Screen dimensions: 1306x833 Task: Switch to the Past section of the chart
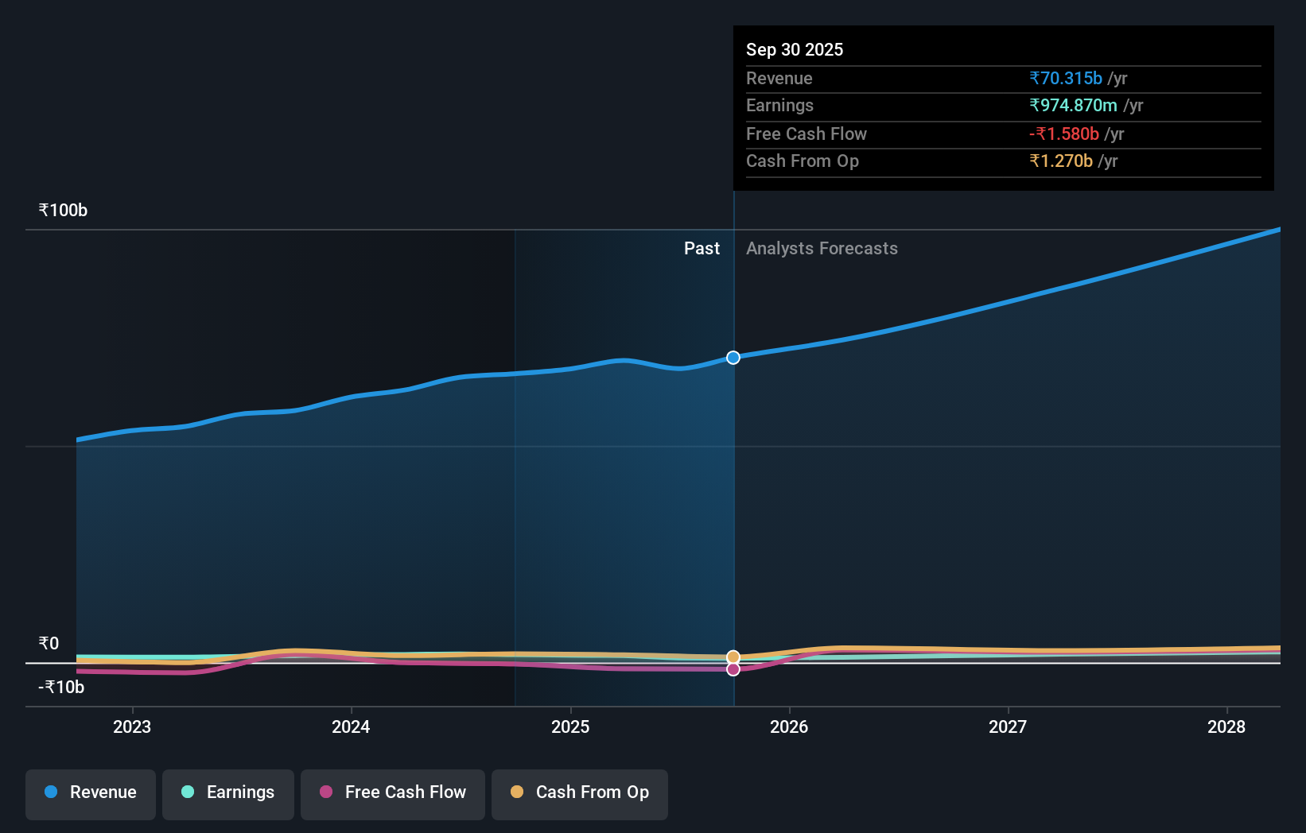702,248
